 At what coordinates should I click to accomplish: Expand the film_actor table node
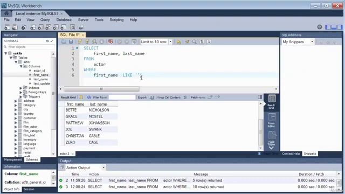click(x=16, y=127)
